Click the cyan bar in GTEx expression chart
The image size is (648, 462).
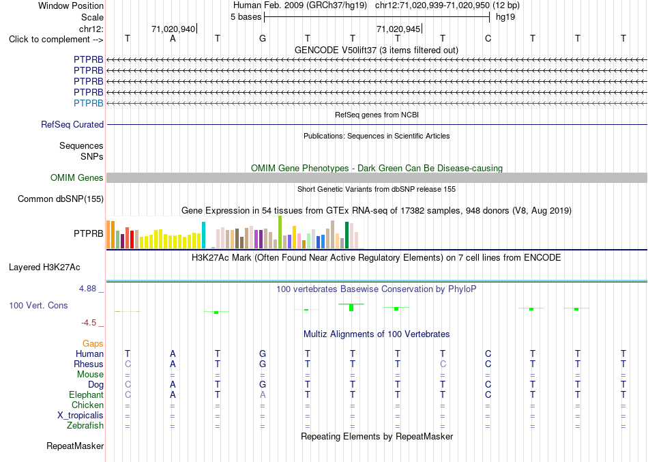coord(203,235)
